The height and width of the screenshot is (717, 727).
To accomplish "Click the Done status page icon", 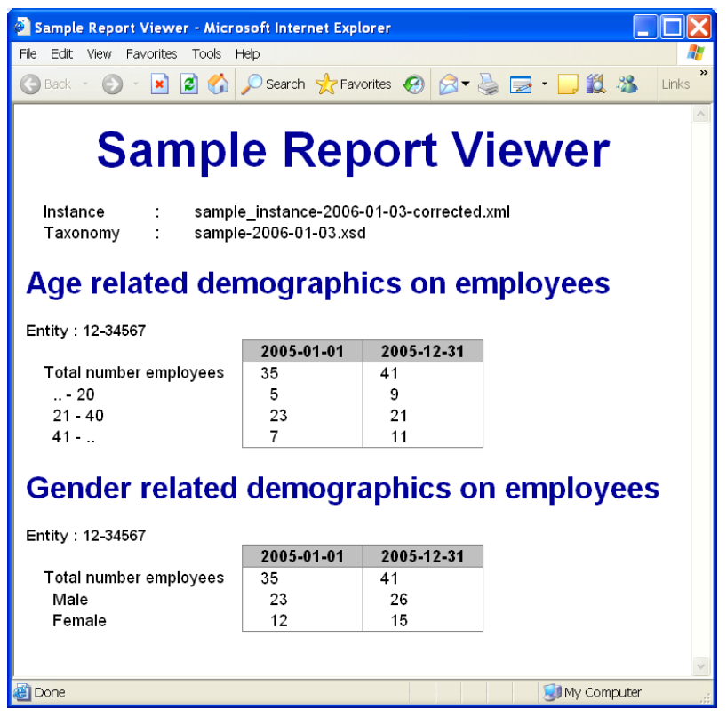I will pyautogui.click(x=22, y=692).
